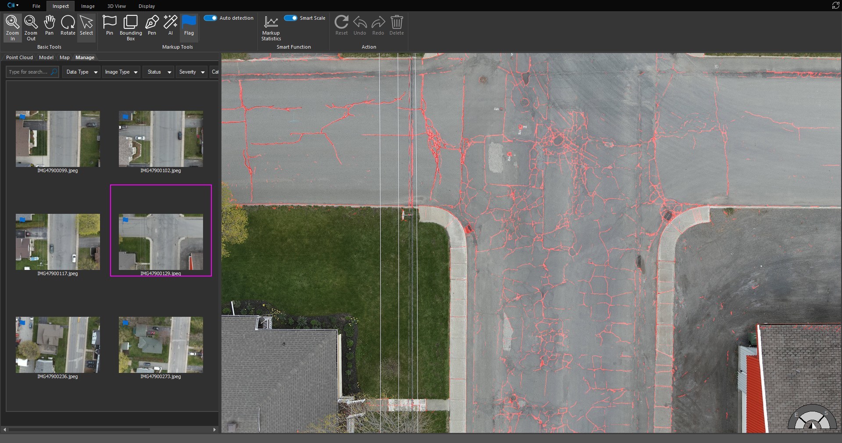Choose the Pin markup tool
Image resolution: width=842 pixels, height=443 pixels.
point(109,25)
